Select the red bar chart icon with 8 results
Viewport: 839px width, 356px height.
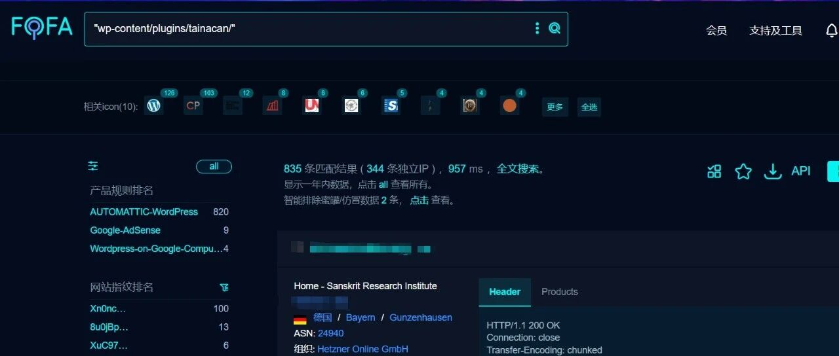point(272,105)
